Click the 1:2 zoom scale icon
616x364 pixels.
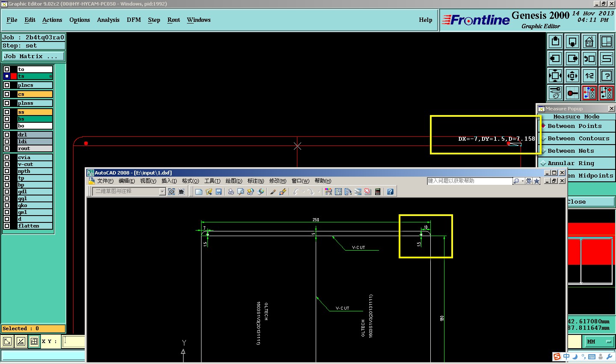coord(589,76)
